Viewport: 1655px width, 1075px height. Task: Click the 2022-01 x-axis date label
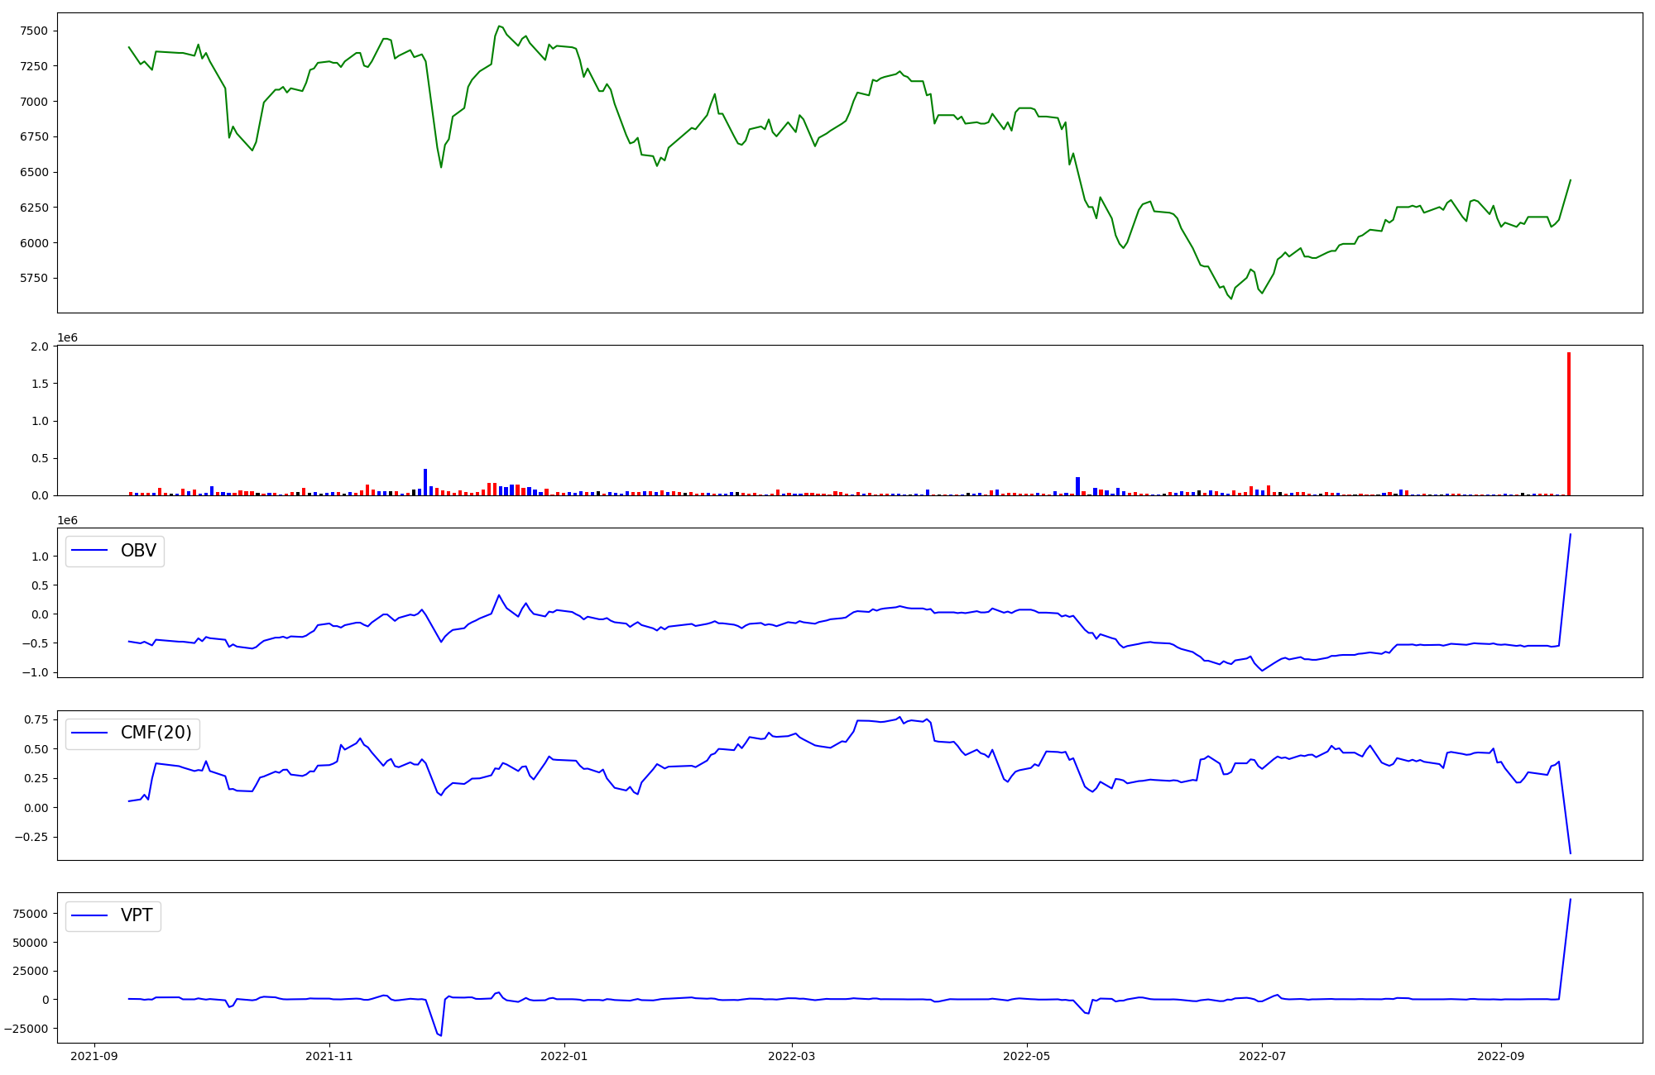coord(564,1056)
